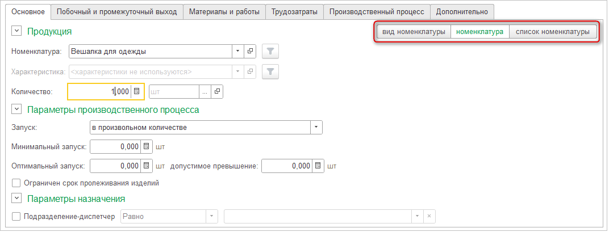Open the Запуск dropdown list

(x=316, y=127)
